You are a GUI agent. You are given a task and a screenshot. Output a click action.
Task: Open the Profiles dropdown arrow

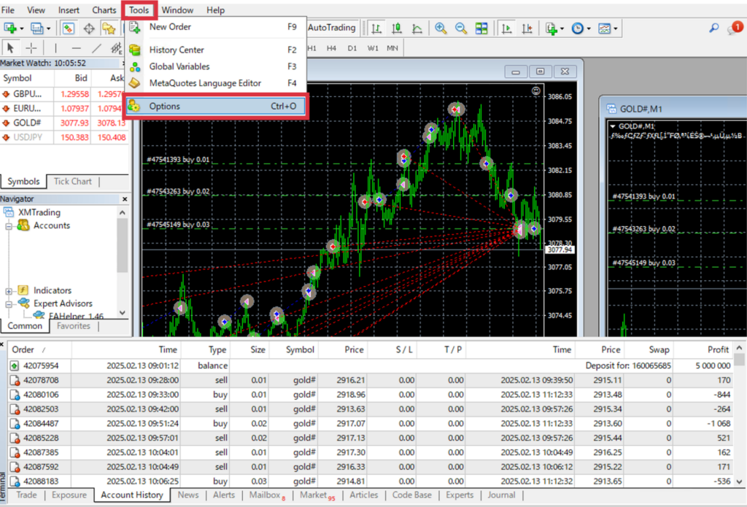coord(48,29)
